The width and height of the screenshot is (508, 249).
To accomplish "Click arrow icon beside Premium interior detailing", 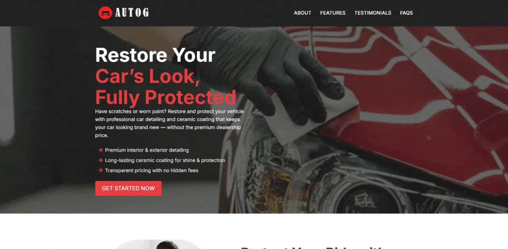I will [x=100, y=150].
